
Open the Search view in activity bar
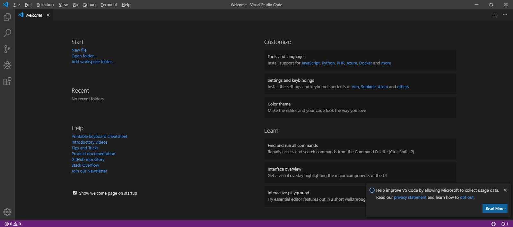7,33
